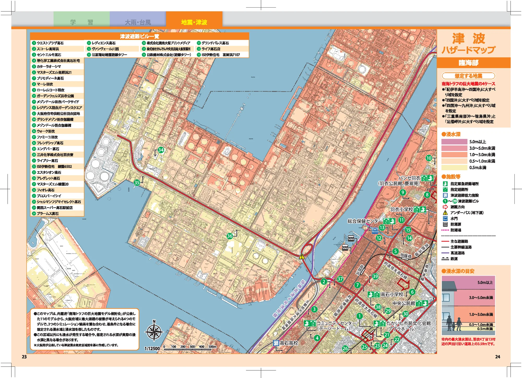
Task: Open the 学習 tab
Action: click(x=82, y=19)
